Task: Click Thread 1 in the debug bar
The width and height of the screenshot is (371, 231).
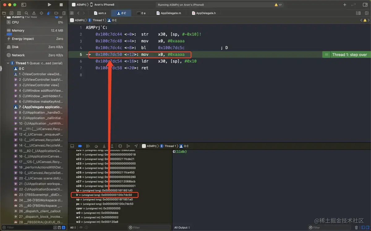Action: [168, 146]
